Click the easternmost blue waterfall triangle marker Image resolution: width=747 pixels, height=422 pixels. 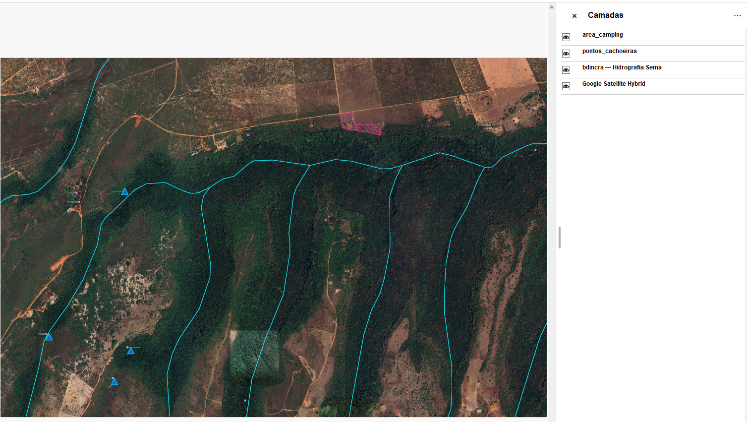coord(131,351)
